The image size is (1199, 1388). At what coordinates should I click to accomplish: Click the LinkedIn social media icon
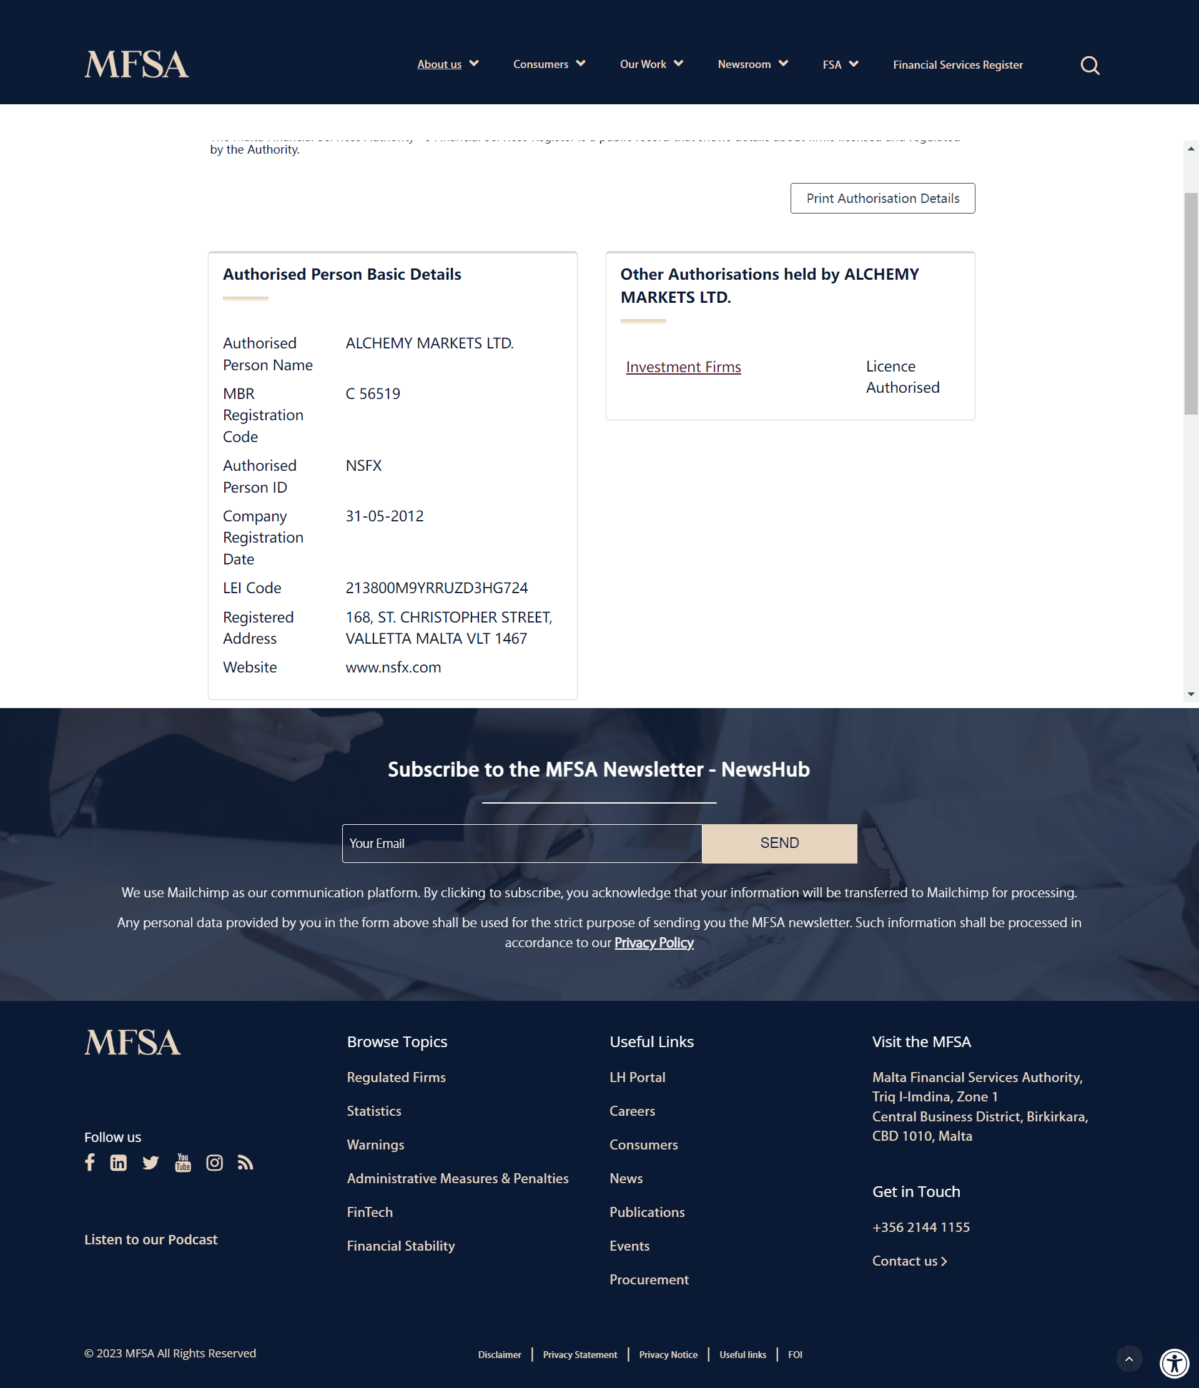(x=119, y=1161)
